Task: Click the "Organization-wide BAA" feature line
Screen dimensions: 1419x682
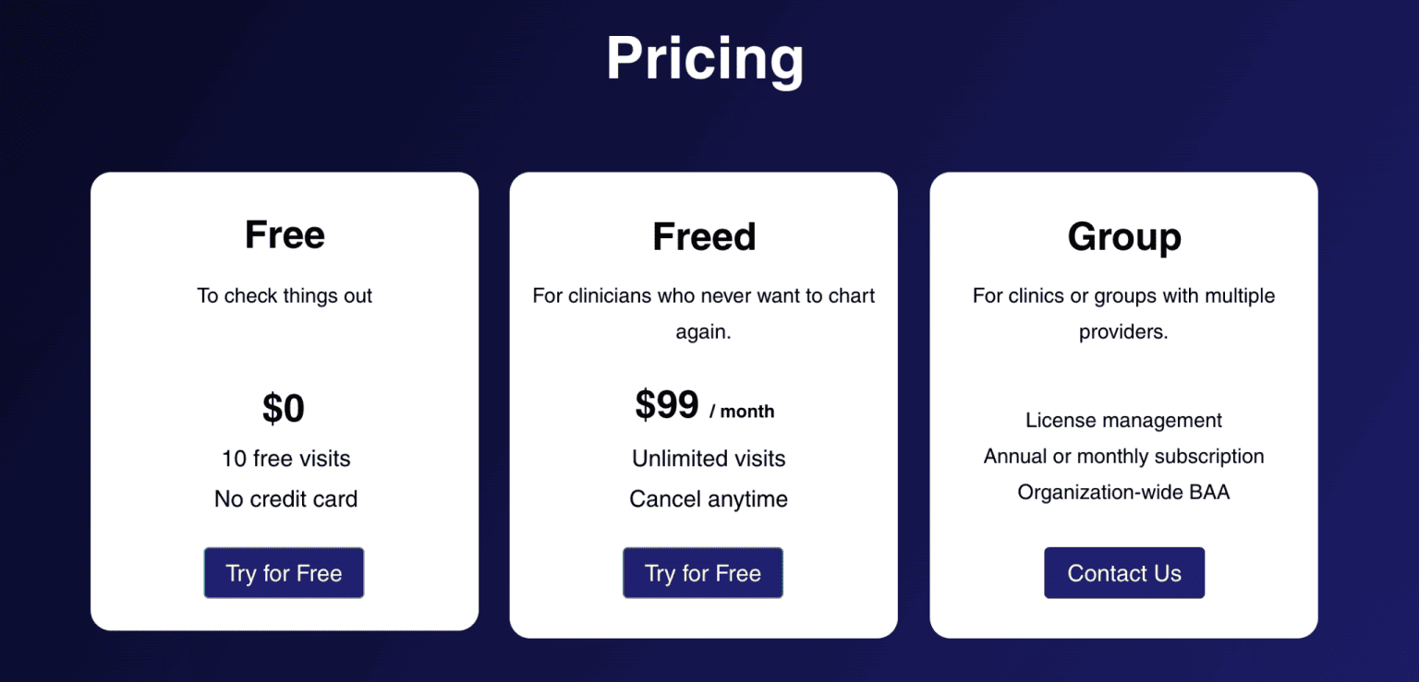Action: (1123, 493)
